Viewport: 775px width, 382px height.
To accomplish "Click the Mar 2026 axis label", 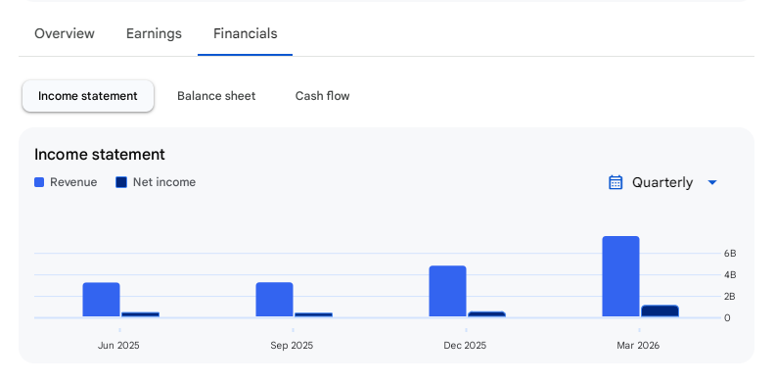I will (x=638, y=346).
